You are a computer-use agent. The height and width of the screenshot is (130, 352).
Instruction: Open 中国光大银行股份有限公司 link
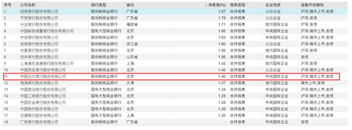(43, 77)
